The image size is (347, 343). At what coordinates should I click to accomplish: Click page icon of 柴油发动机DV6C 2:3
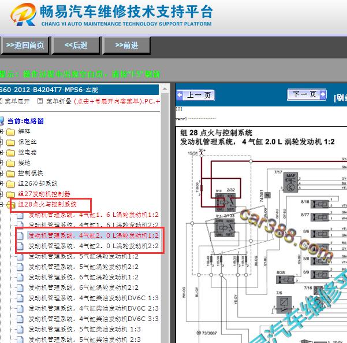20,309
